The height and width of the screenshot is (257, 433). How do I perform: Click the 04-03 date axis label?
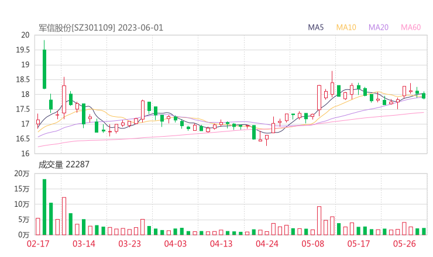[x=176, y=244]
